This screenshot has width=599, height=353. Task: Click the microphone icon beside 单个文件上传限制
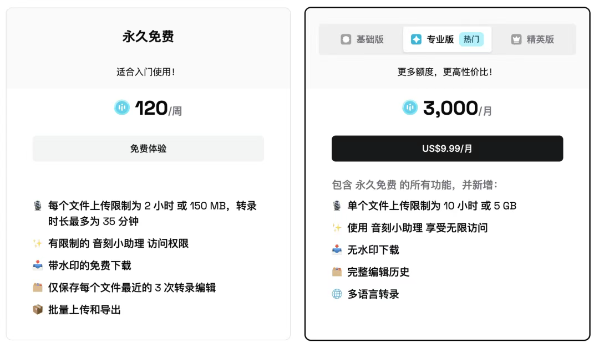(337, 206)
